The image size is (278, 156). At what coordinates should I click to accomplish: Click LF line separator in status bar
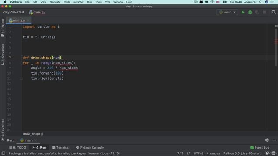pyautogui.click(x=189, y=153)
